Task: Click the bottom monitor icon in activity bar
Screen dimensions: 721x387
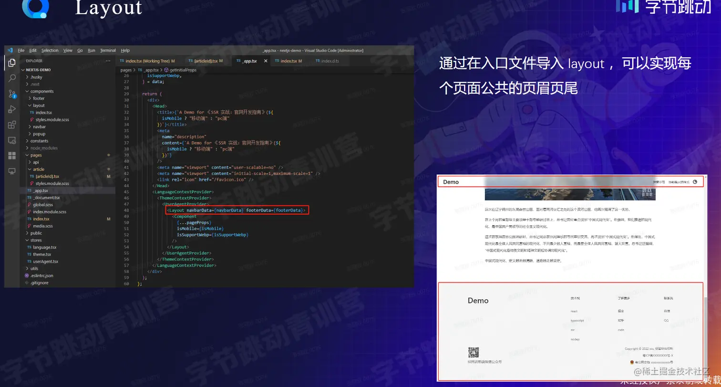Action: point(12,171)
